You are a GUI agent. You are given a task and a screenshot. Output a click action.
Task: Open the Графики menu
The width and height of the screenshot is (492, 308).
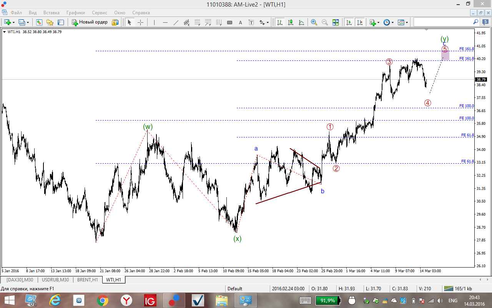[x=75, y=13]
